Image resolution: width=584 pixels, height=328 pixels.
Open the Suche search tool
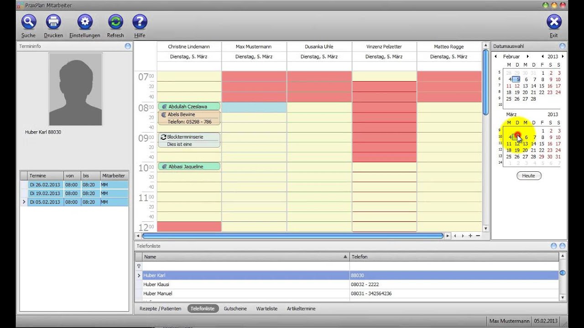click(x=28, y=21)
